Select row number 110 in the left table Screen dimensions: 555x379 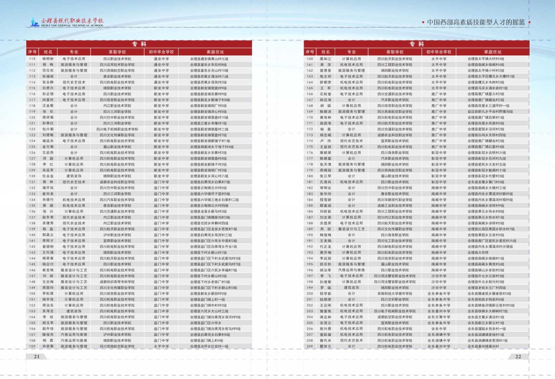32,59
